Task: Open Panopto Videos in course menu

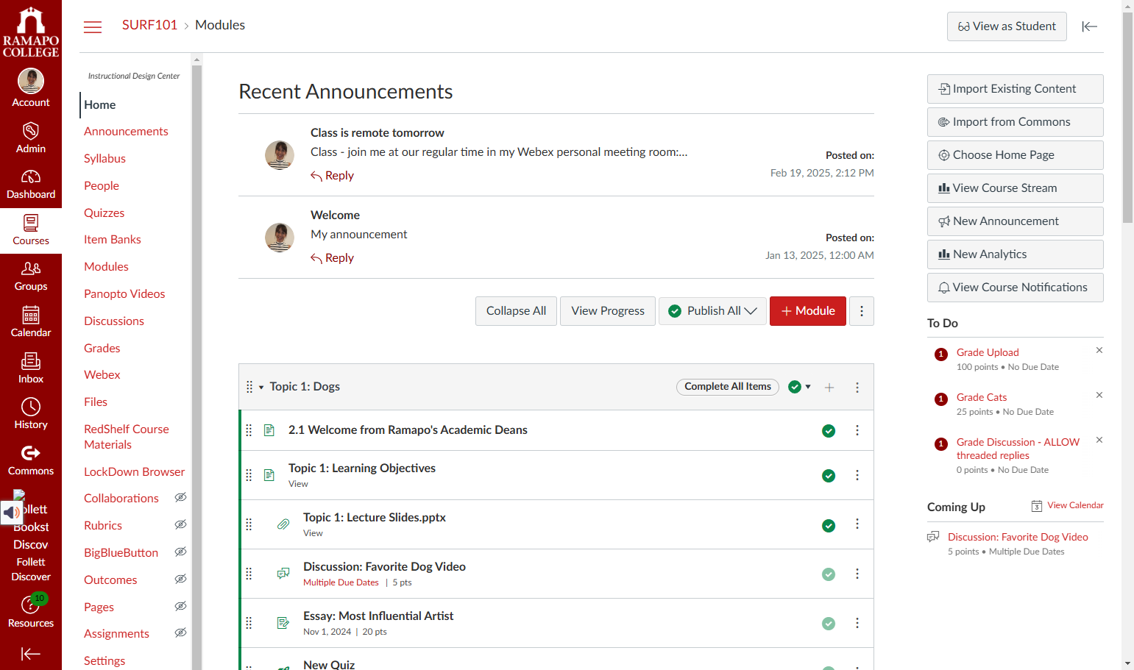Action: [124, 293]
